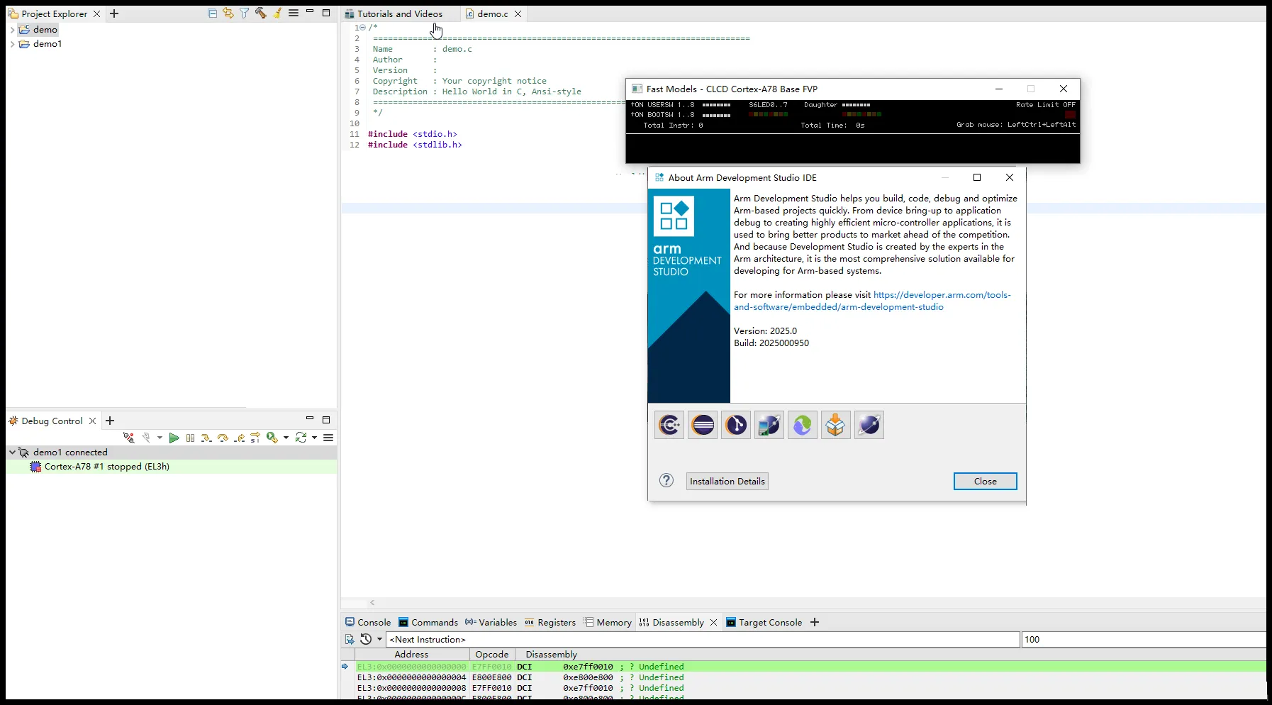Screen dimensions: 1272x705
Task: Click the Eclipse EGit feature icon
Action: (736, 425)
